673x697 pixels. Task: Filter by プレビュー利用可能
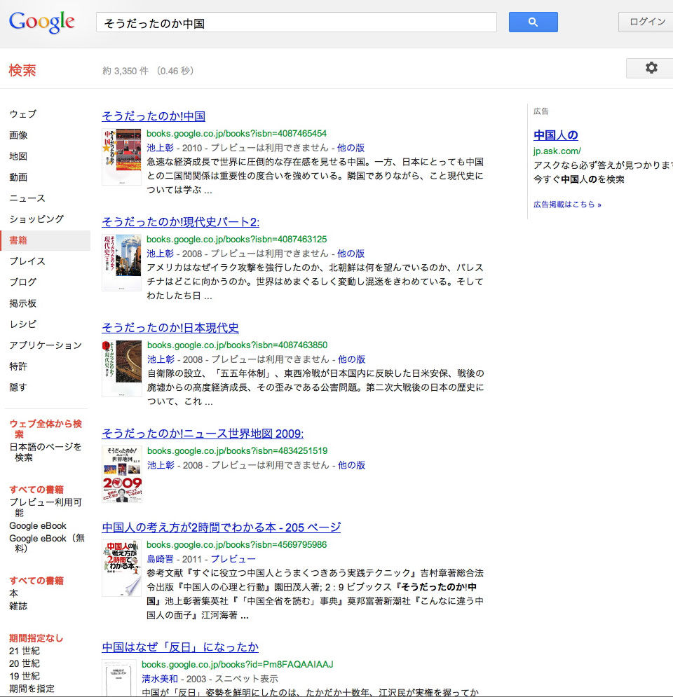[46, 508]
